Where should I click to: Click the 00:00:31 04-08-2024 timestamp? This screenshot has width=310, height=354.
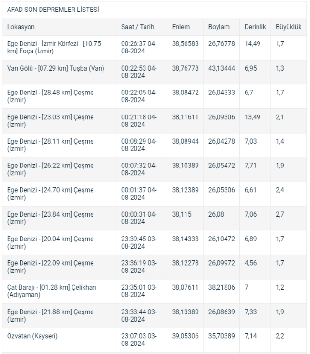pyautogui.click(x=139, y=218)
